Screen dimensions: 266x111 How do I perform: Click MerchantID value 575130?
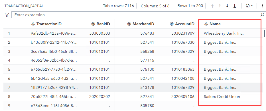tap(147, 69)
